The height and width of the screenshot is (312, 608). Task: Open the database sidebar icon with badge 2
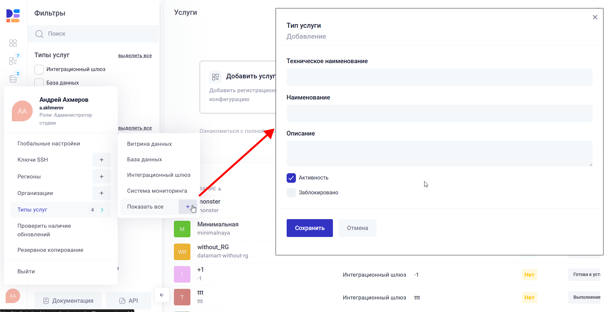tap(13, 78)
